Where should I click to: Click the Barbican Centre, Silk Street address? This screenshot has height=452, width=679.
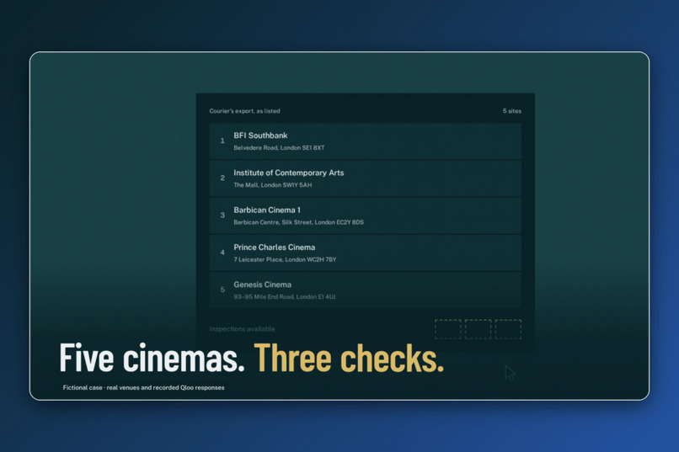[298, 222]
